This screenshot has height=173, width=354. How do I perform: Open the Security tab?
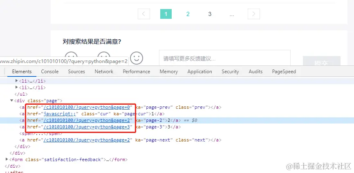tap(230, 72)
